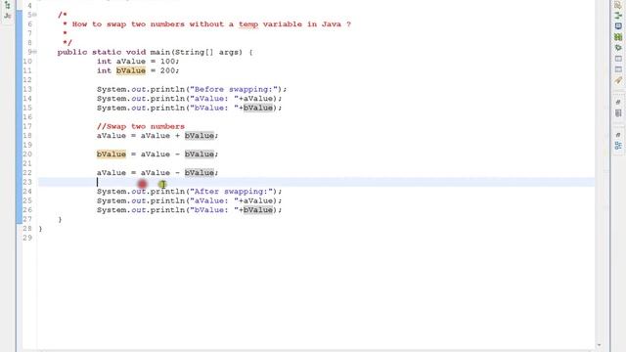Open the yellow pencil icon in right sidebar
The height and width of the screenshot is (352, 626).
click(x=618, y=80)
